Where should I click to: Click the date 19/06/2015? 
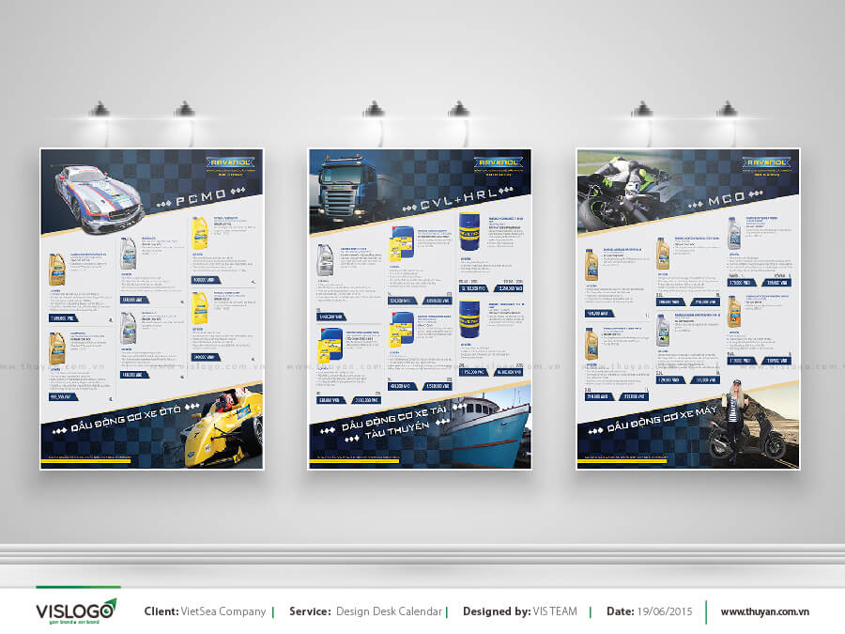point(663,611)
